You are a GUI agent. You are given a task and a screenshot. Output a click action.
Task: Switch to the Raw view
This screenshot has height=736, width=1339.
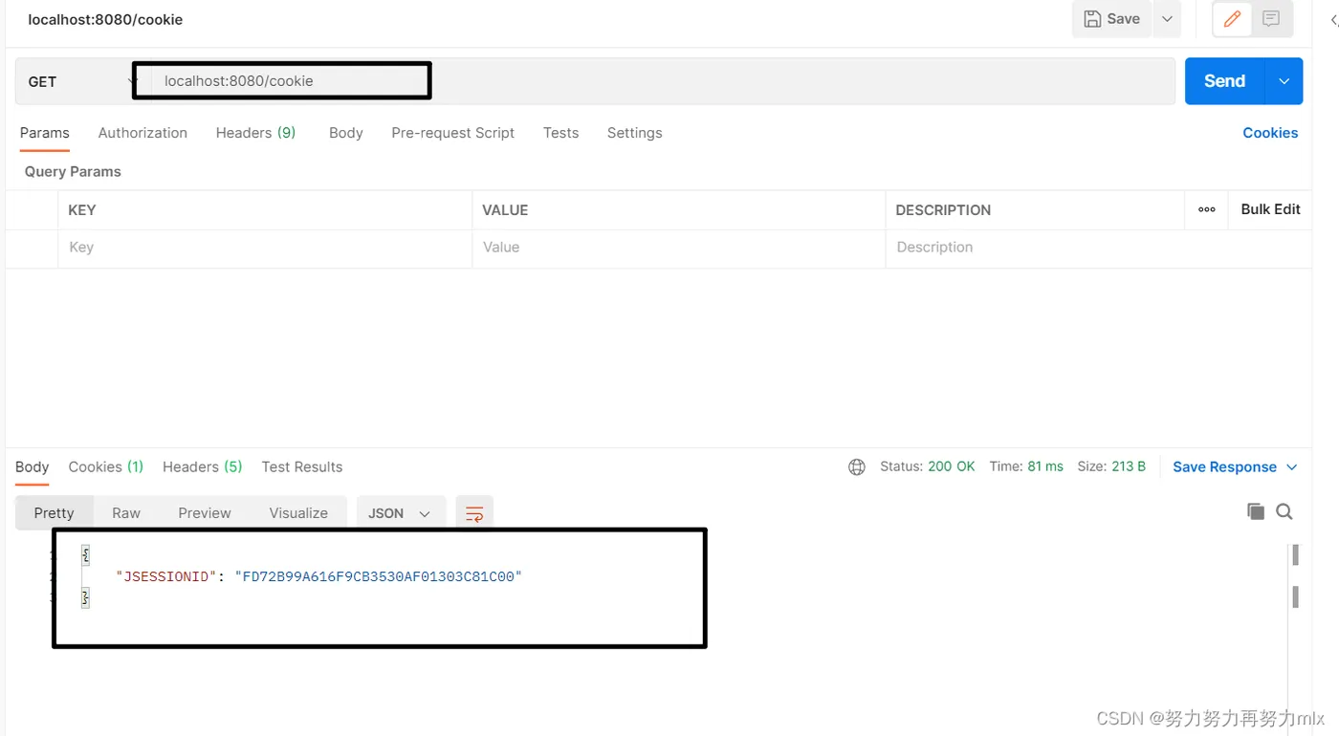click(126, 513)
